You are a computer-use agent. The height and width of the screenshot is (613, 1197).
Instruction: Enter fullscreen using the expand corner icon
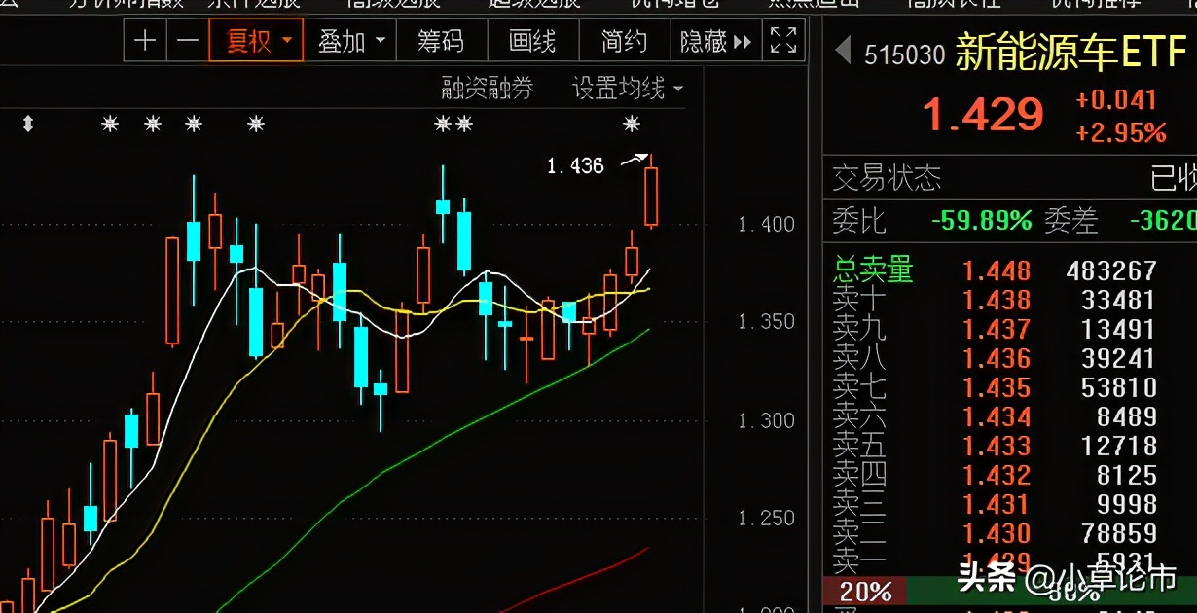[782, 41]
